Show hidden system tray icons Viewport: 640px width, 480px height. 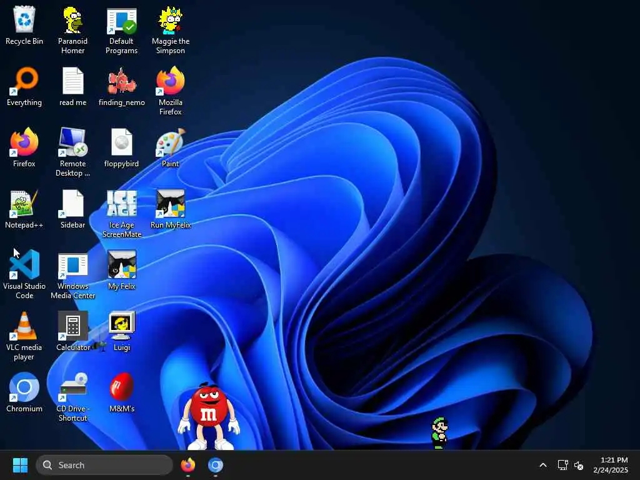[543, 465]
